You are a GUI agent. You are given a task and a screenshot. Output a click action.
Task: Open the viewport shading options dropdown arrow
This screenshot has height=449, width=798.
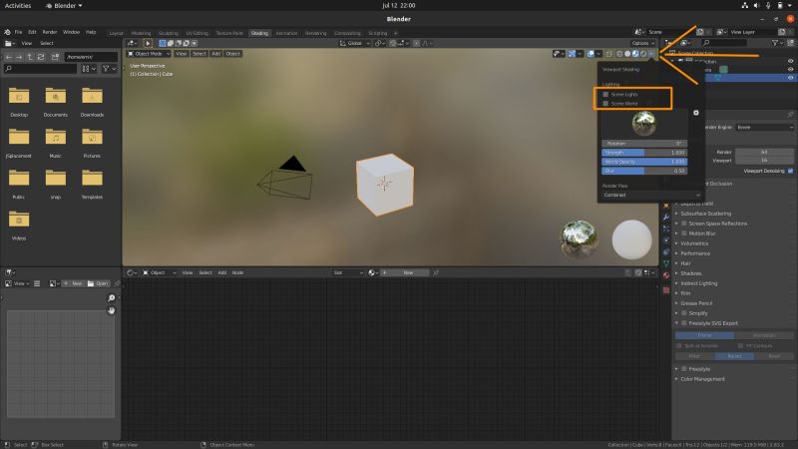pos(651,54)
